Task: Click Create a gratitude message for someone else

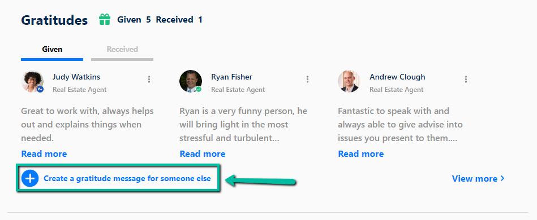Action: (127, 178)
